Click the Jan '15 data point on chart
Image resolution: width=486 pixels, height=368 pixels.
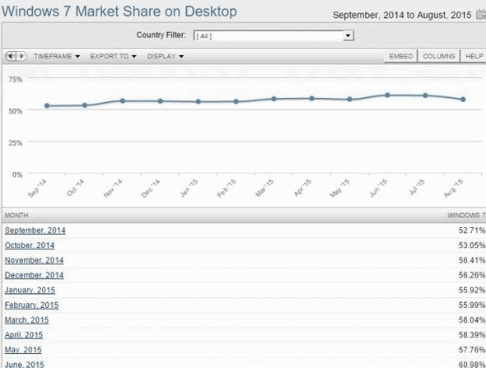pyautogui.click(x=199, y=101)
